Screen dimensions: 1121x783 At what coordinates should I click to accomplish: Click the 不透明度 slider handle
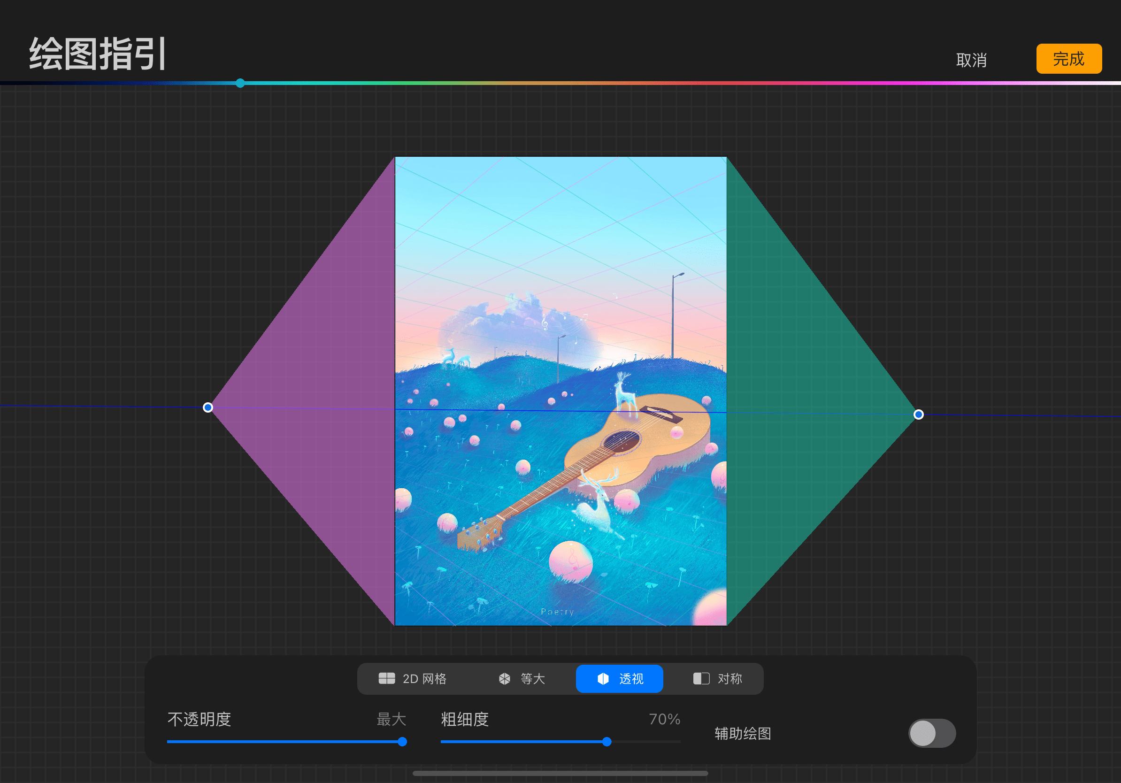[x=402, y=742]
